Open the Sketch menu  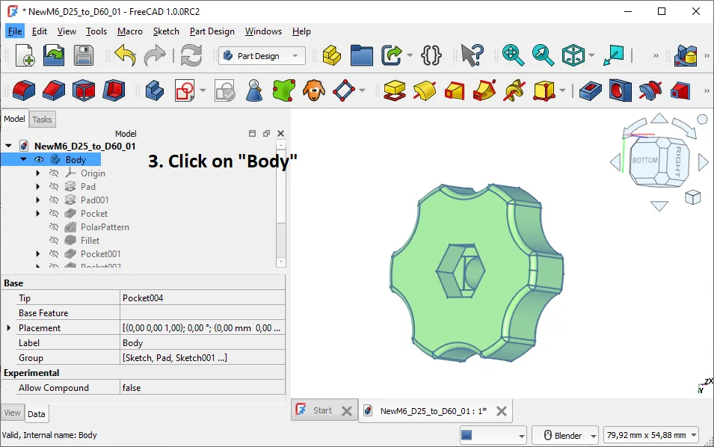tap(166, 31)
